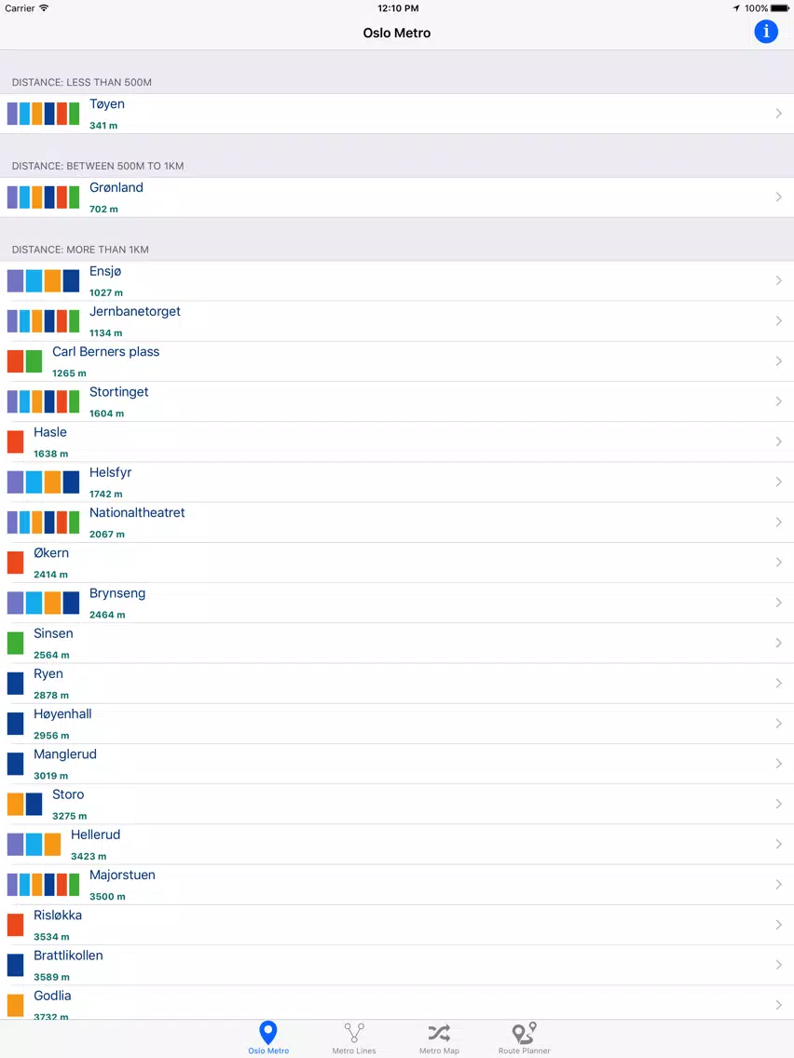794x1058 pixels.
Task: Click the green line swatch for Sinsen
Action: point(16,643)
